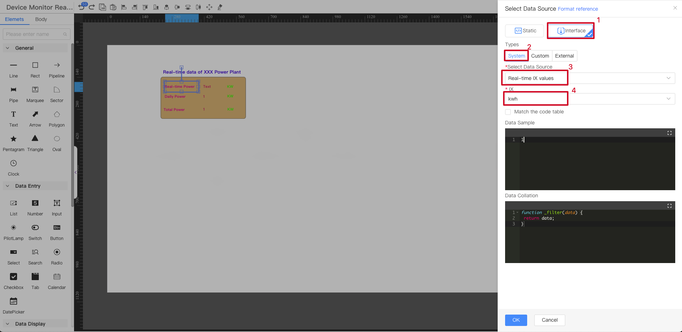Select the Custom data source type

[x=540, y=55]
